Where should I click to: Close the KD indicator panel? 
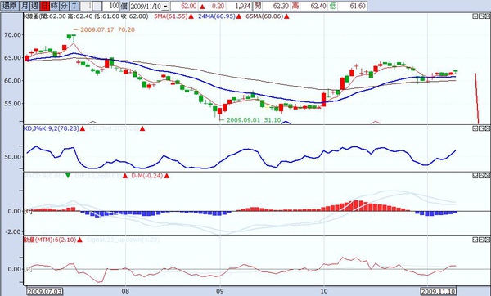pos(487,128)
